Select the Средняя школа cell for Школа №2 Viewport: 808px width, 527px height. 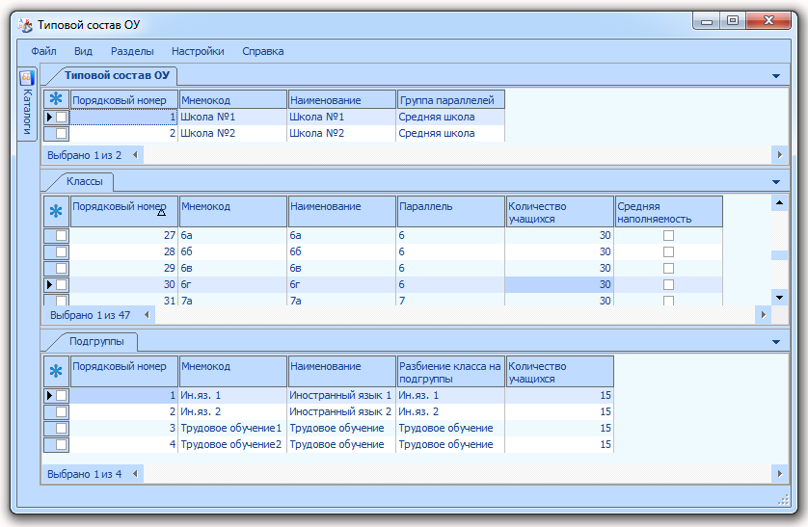(x=450, y=134)
